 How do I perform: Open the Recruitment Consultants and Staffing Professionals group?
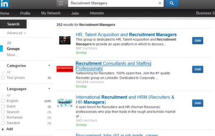(113, 66)
